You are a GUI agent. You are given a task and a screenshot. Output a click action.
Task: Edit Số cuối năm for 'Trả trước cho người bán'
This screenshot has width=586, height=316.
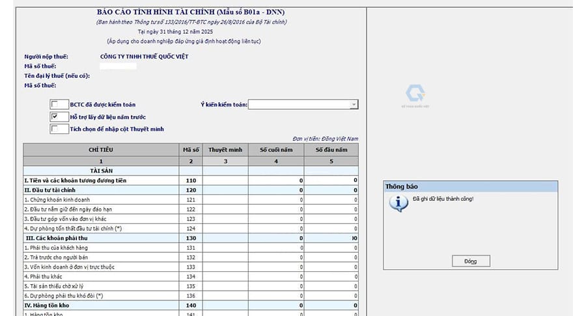coord(275,257)
